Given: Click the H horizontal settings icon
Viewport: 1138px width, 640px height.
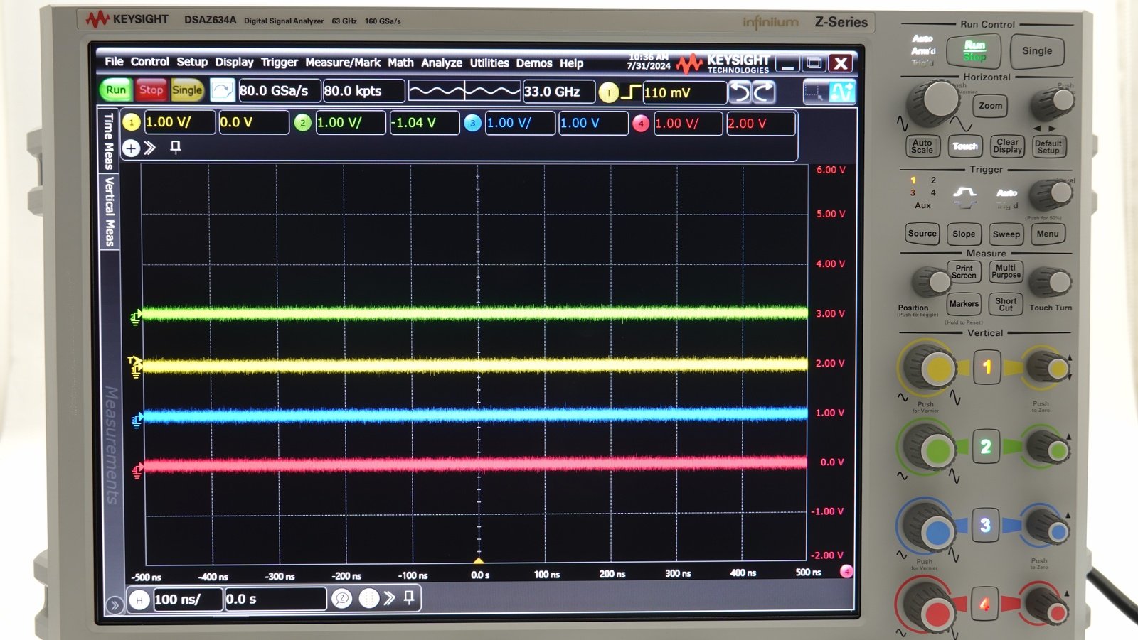Looking at the screenshot, I should point(139,600).
